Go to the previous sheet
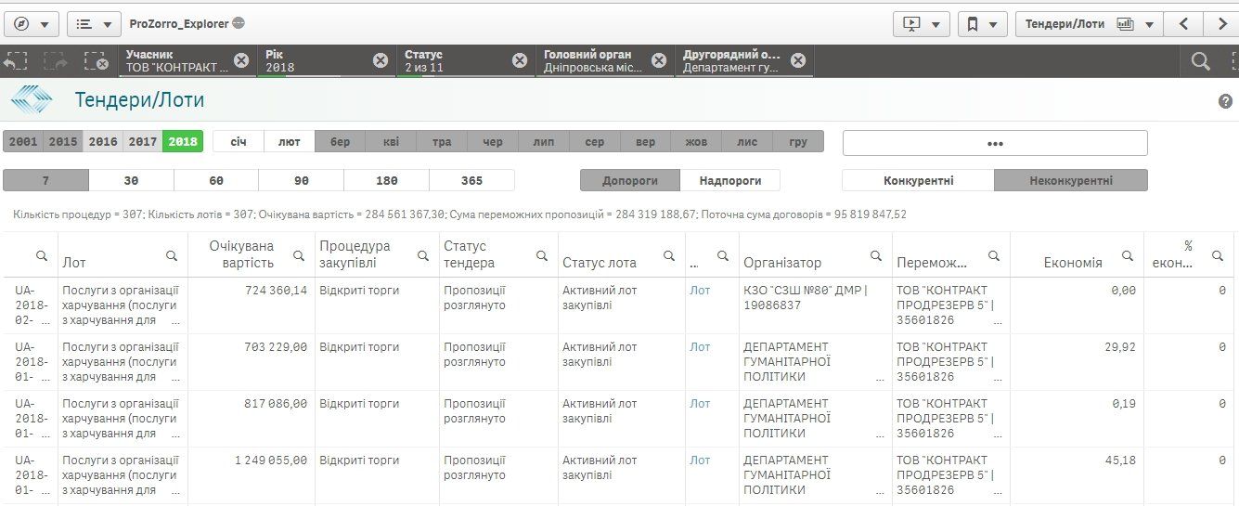This screenshot has width=1239, height=506. click(x=1183, y=24)
